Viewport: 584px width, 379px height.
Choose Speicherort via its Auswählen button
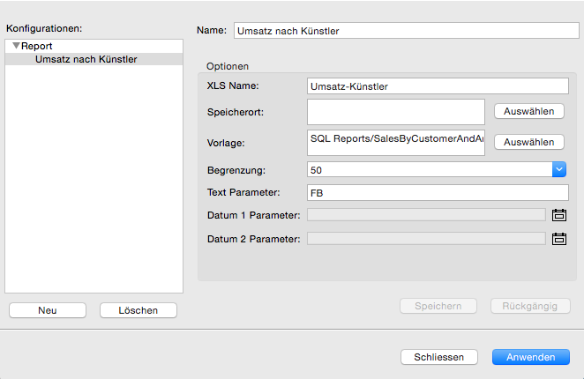[x=529, y=111]
